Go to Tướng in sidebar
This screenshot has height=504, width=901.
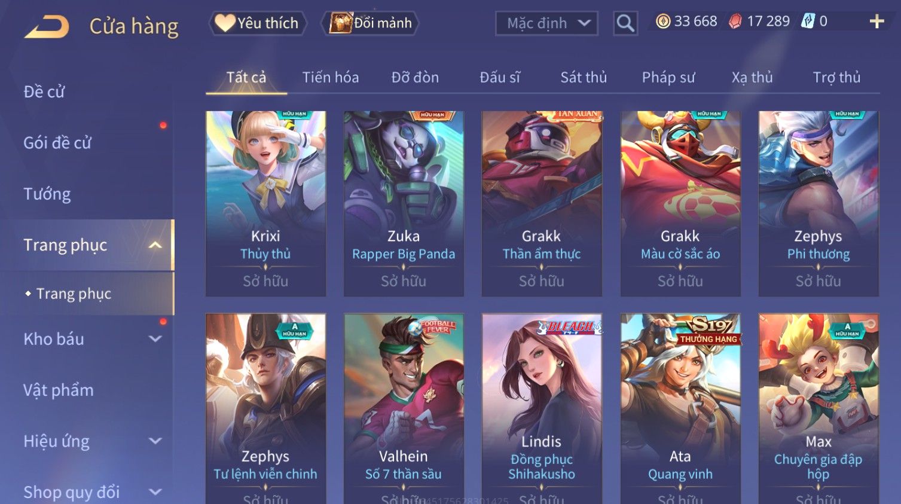click(x=47, y=194)
